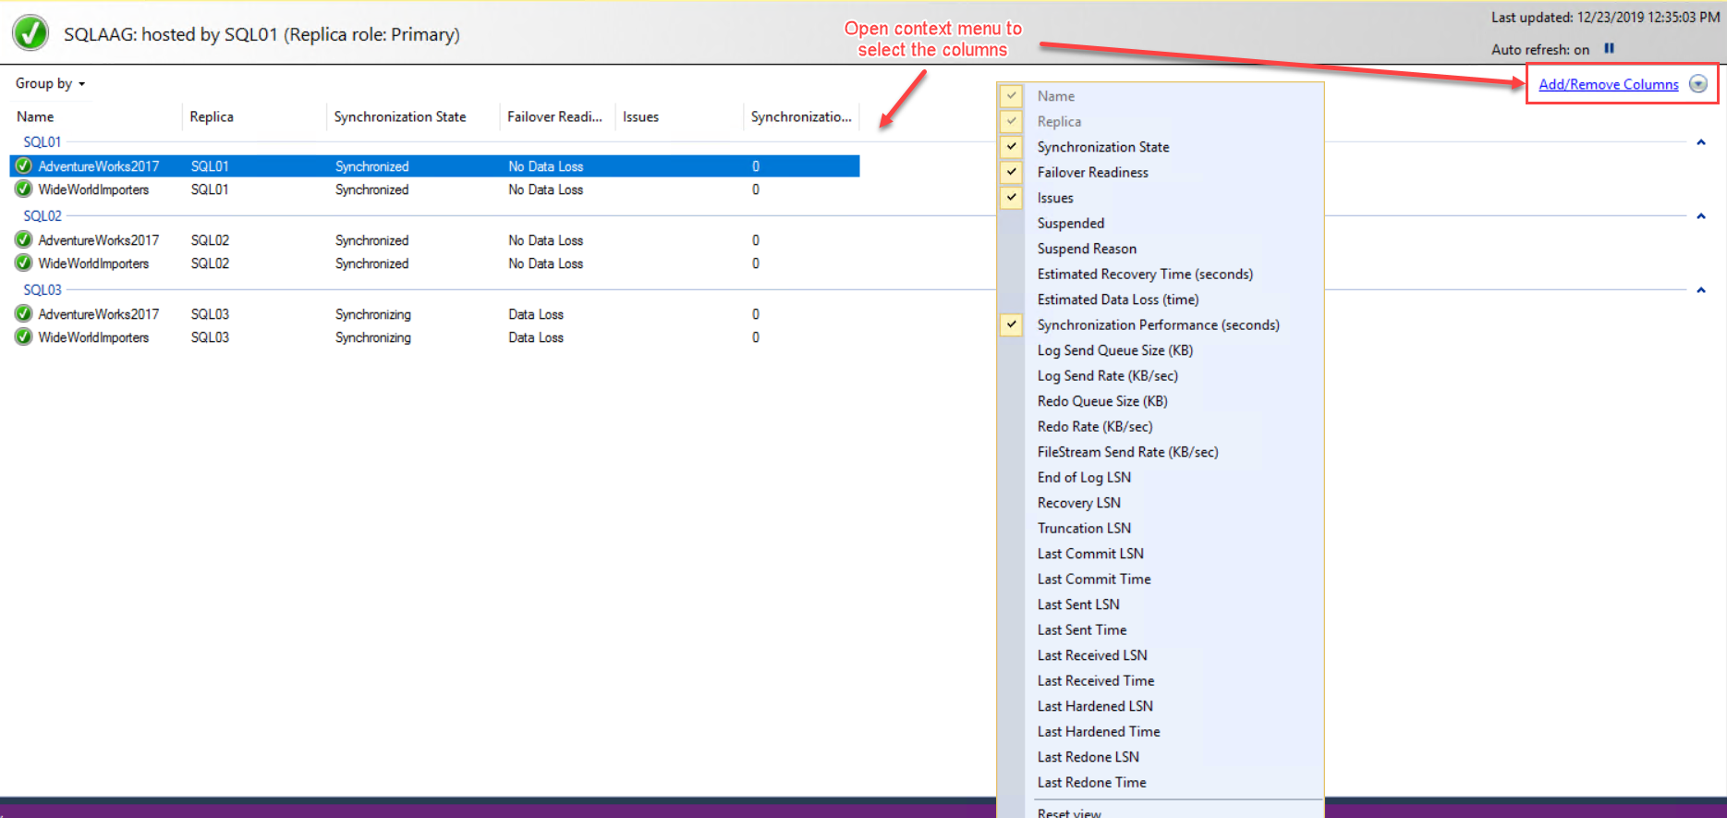Uncheck the Issues column option
The image size is (1727, 818).
(x=1012, y=198)
